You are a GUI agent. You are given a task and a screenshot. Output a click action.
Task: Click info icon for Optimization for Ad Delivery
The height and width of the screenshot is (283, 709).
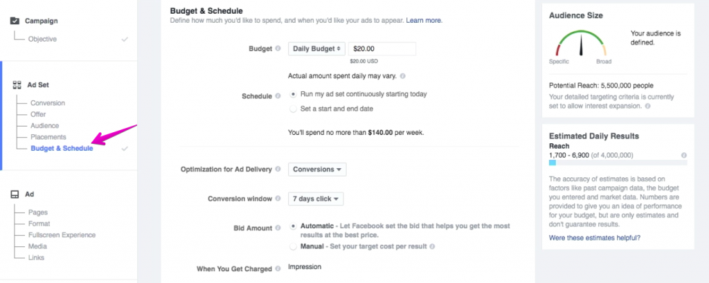pyautogui.click(x=278, y=169)
